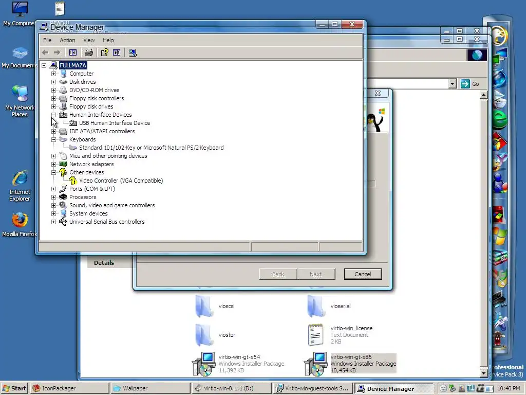Expand Mice and other pointing devices
The height and width of the screenshot is (395, 526).
pos(53,156)
